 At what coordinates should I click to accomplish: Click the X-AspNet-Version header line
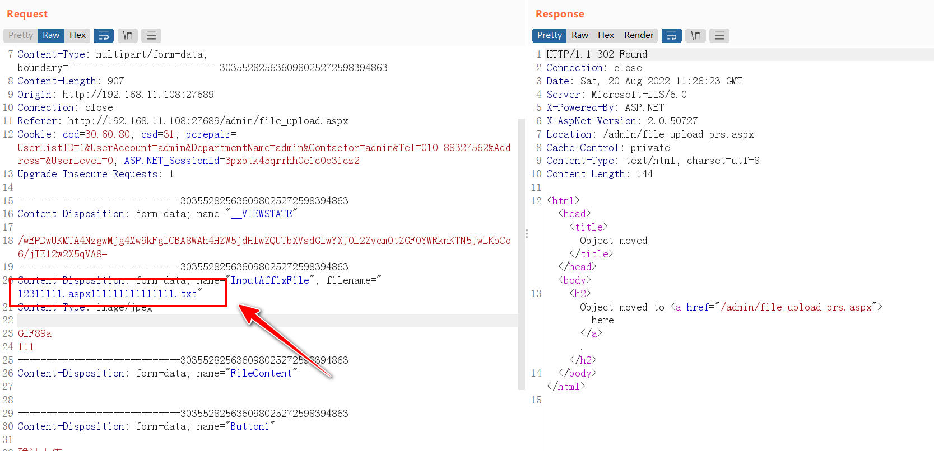click(622, 121)
